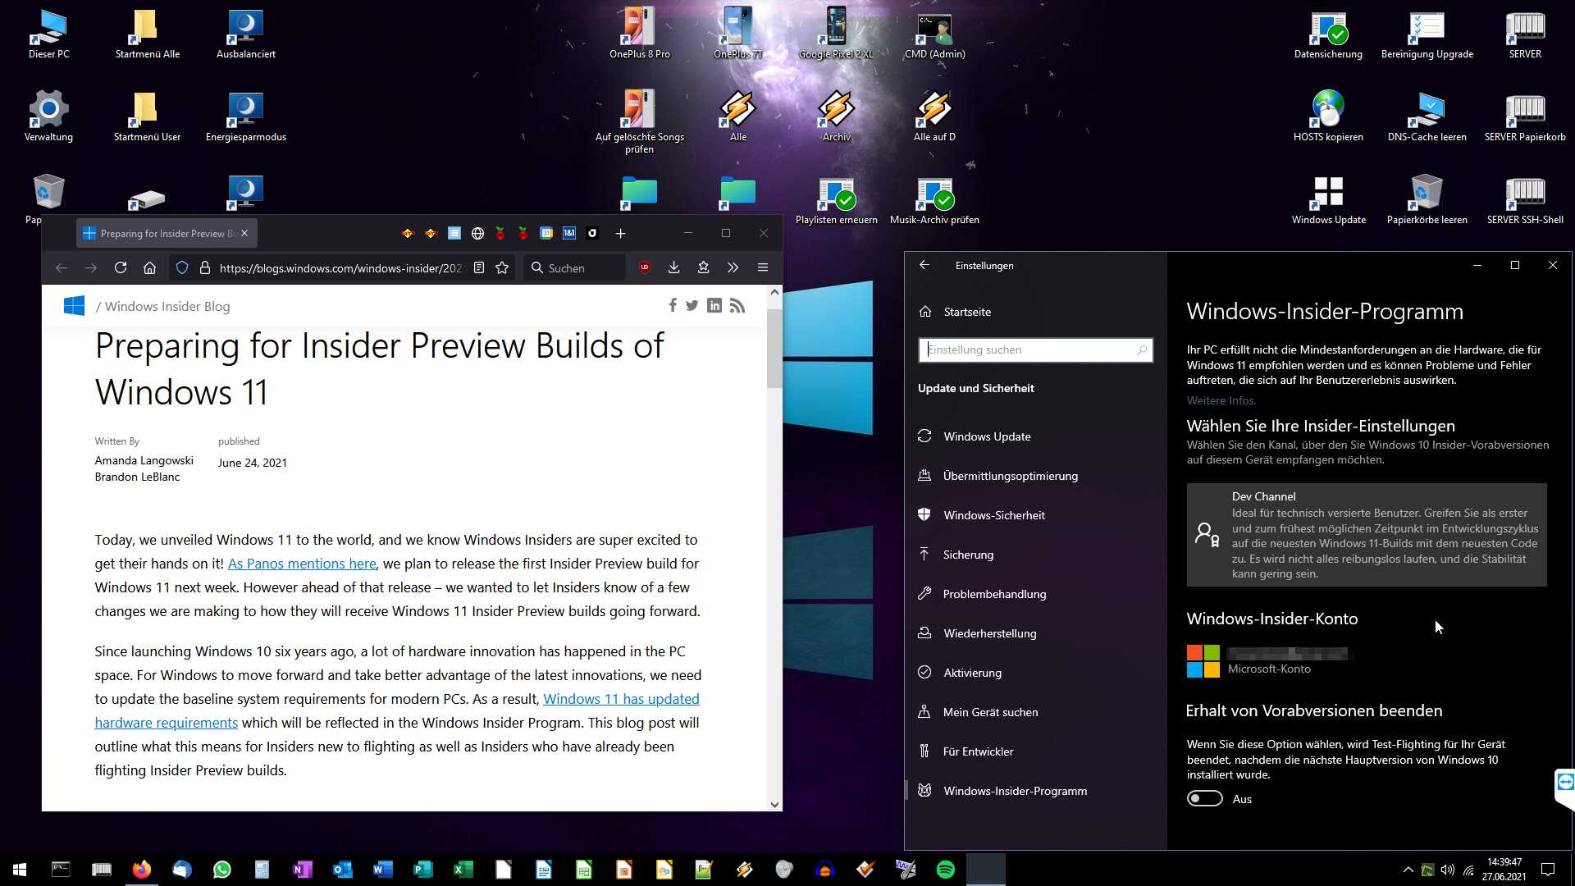Share article on Twitter icon

(692, 305)
